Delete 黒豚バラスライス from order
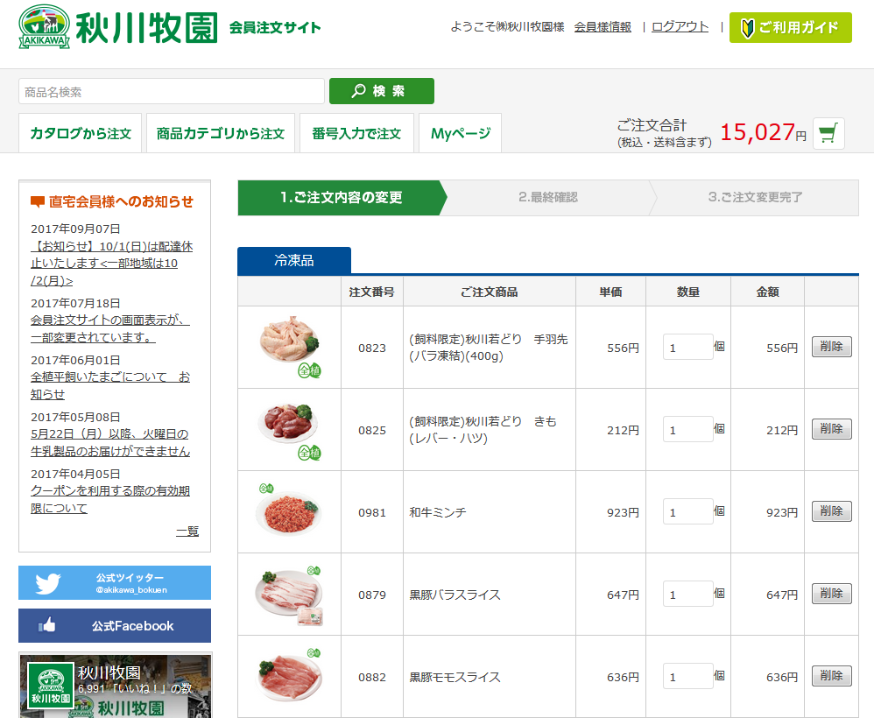 [x=832, y=594]
